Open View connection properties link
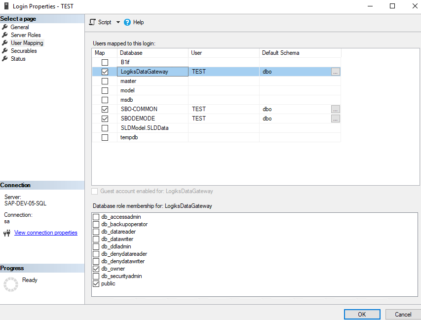 coord(45,233)
